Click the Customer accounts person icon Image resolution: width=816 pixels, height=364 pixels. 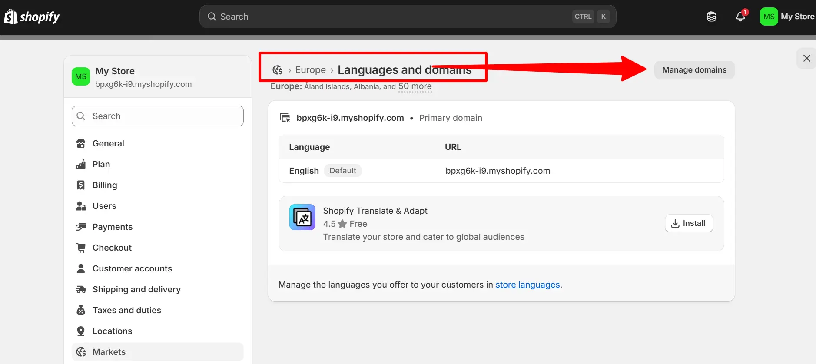(x=81, y=268)
